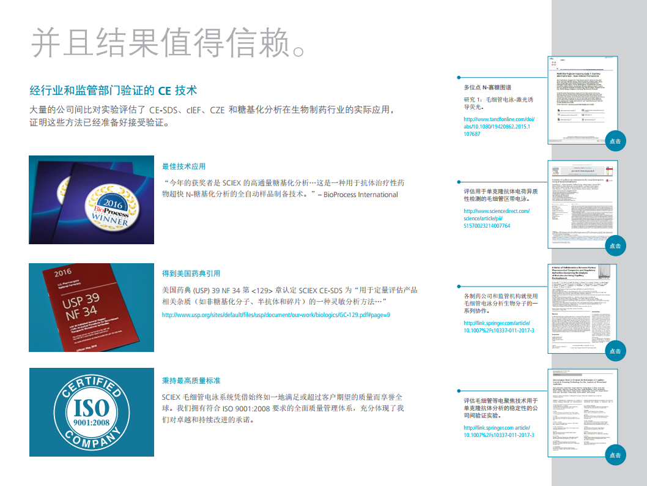
Task: Open the tandfonline.com article link
Action: 497,126
